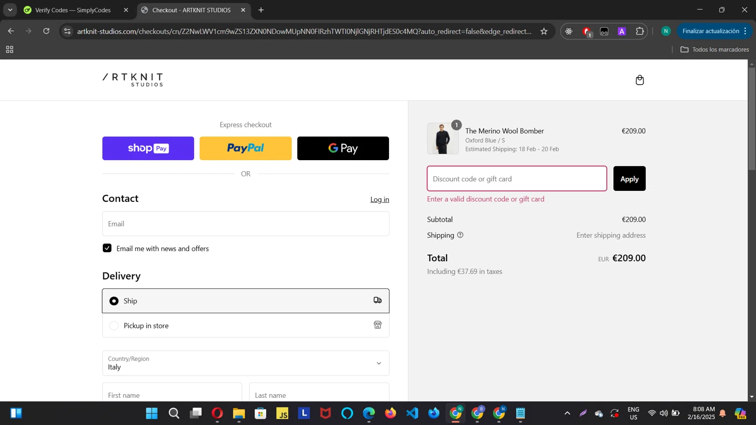The width and height of the screenshot is (756, 425).
Task: Open Windows taskbar search
Action: tap(174, 413)
